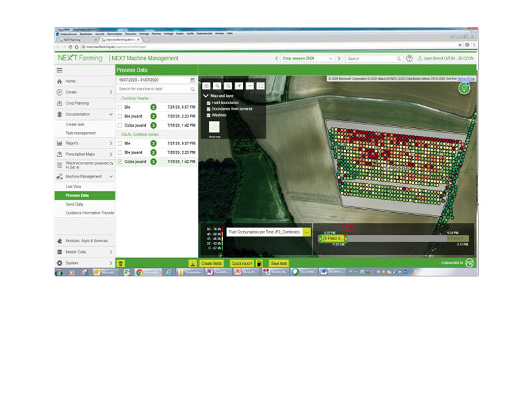Image resolution: width=531 pixels, height=398 pixels.
Task: Click the map home extent icon
Action: point(206,86)
